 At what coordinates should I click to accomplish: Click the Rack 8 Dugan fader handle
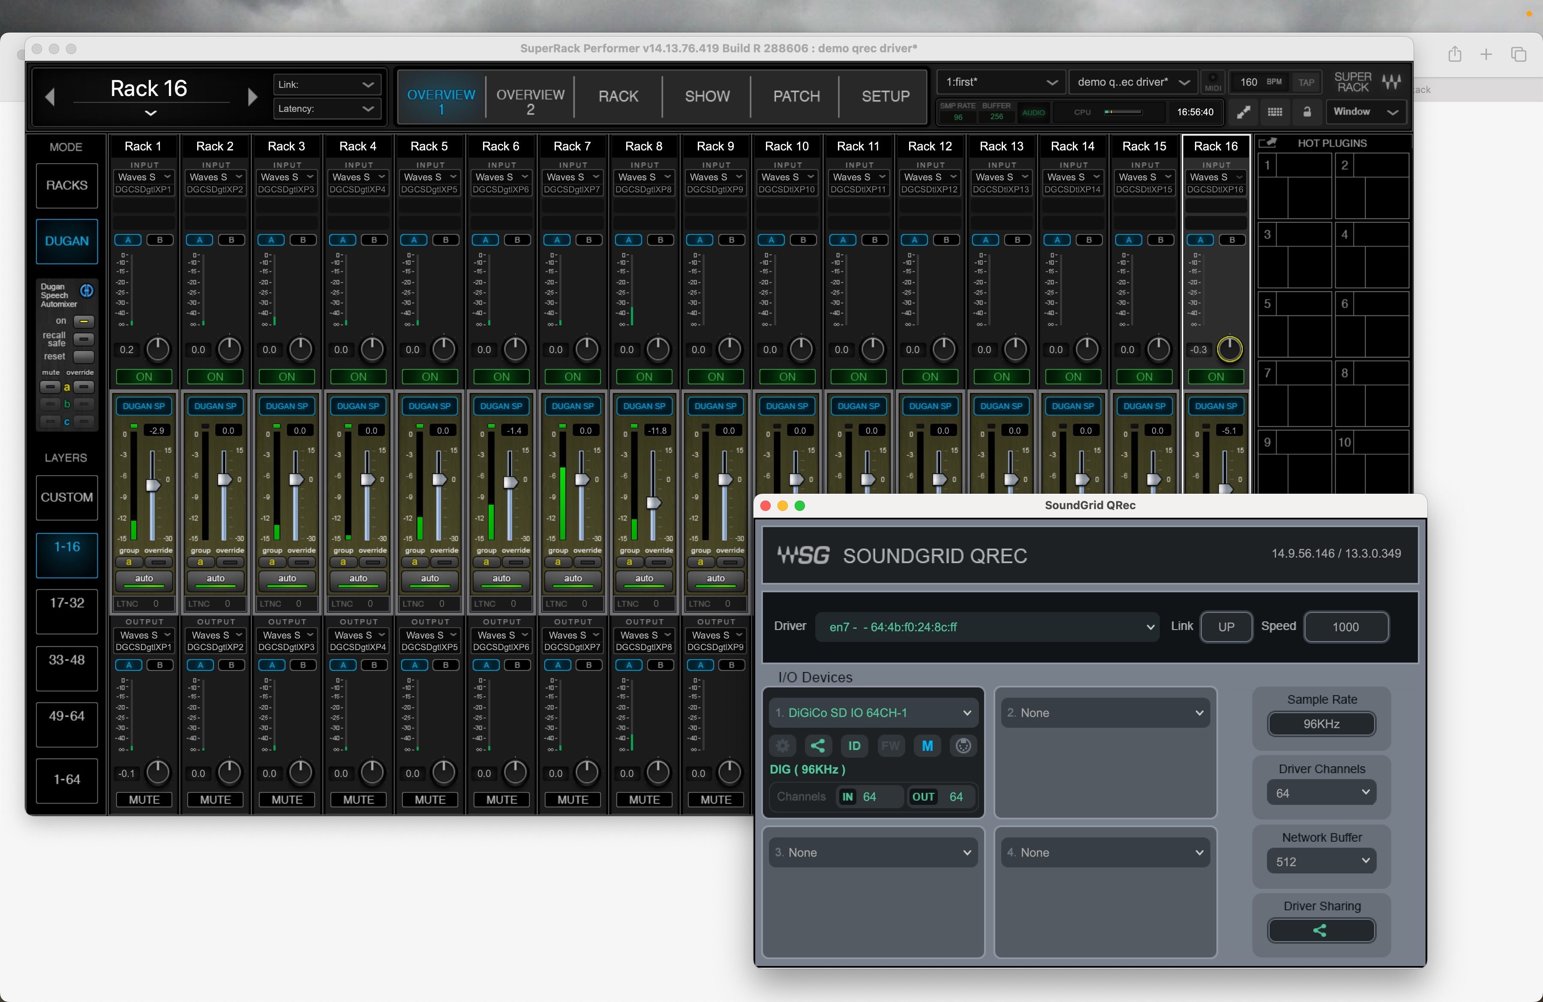click(654, 503)
